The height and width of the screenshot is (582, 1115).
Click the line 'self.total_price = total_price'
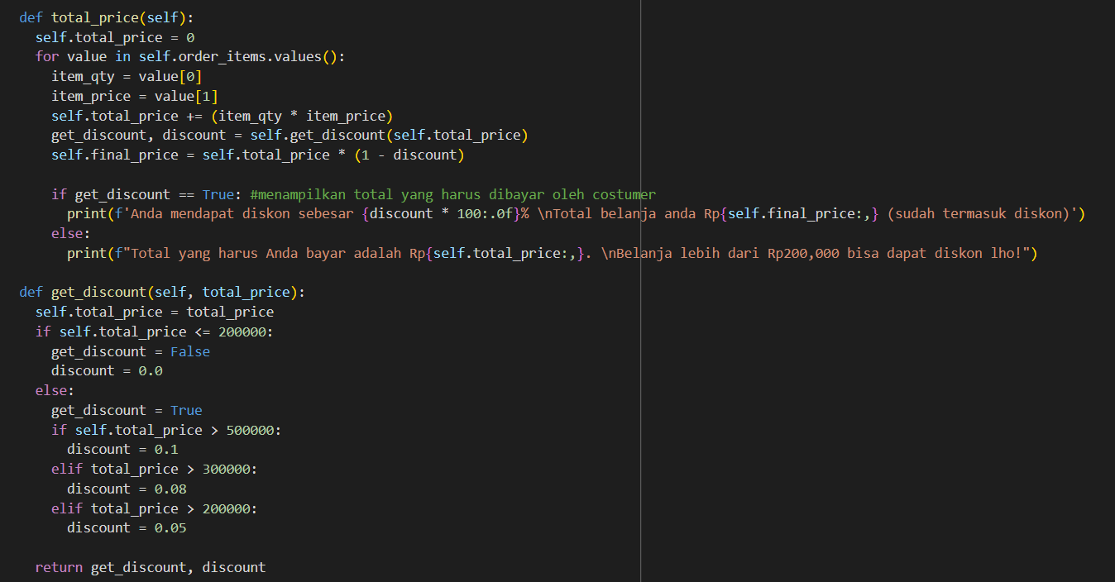click(155, 312)
